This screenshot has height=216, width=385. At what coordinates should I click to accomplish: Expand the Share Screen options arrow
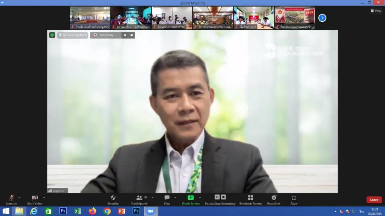click(200, 198)
